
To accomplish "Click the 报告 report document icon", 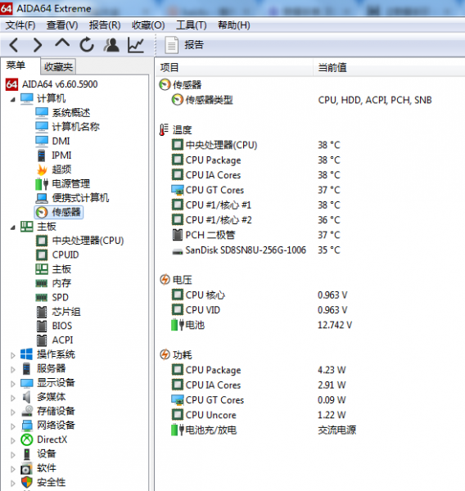I will point(171,45).
